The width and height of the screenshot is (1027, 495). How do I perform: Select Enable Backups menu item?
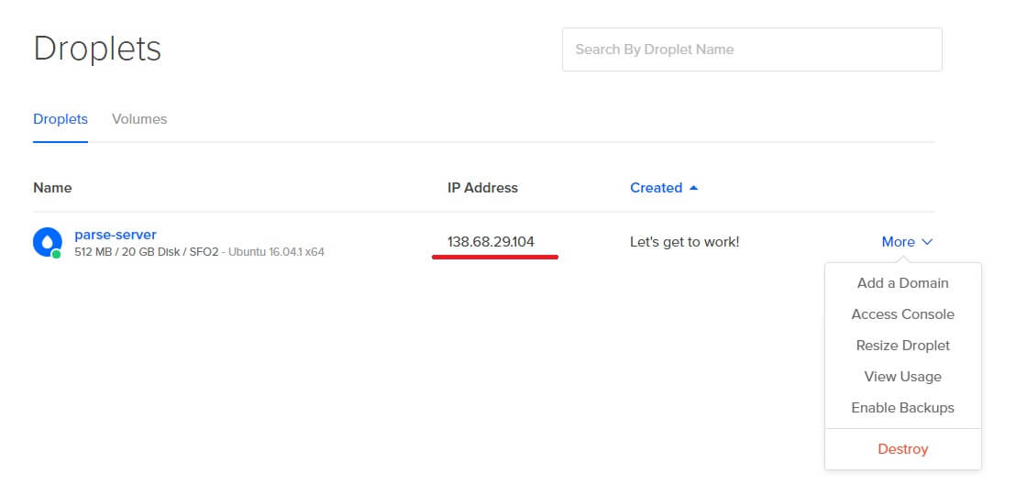902,407
